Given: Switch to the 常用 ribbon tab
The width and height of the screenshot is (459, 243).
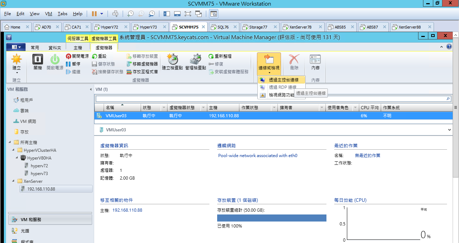Looking at the screenshot, I should tap(35, 48).
